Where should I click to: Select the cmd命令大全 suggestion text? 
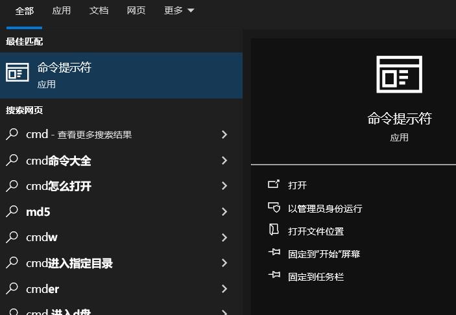[58, 161]
